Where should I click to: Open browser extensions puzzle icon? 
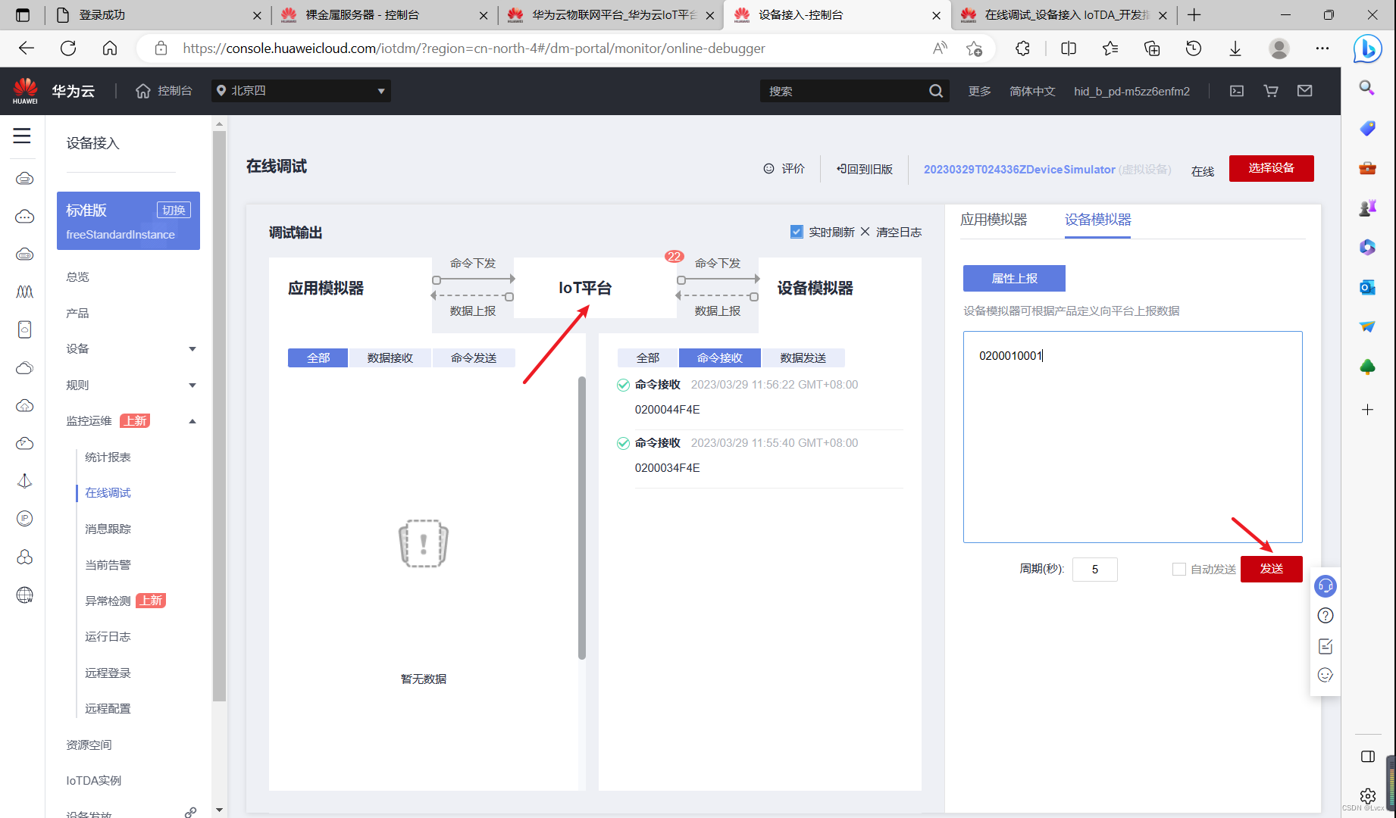tap(1023, 48)
